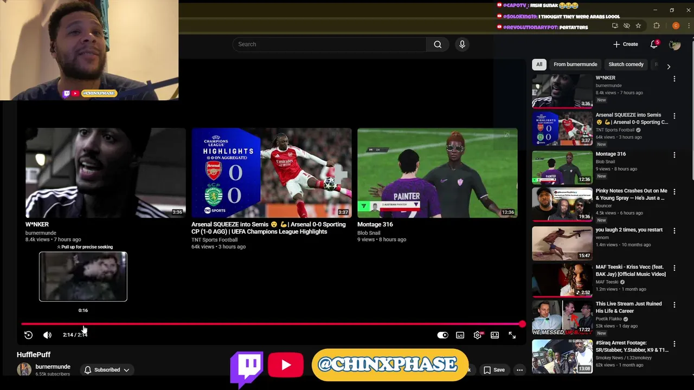The height and width of the screenshot is (390, 694).
Task: Open options for 'This Live Stream' video
Action: tap(674, 305)
